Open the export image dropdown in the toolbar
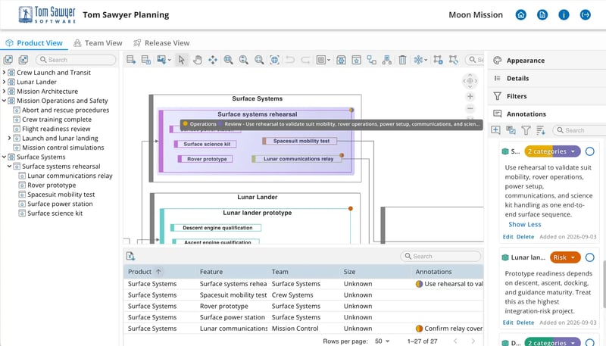Image resolution: width=606 pixels, height=346 pixels. click(164, 60)
